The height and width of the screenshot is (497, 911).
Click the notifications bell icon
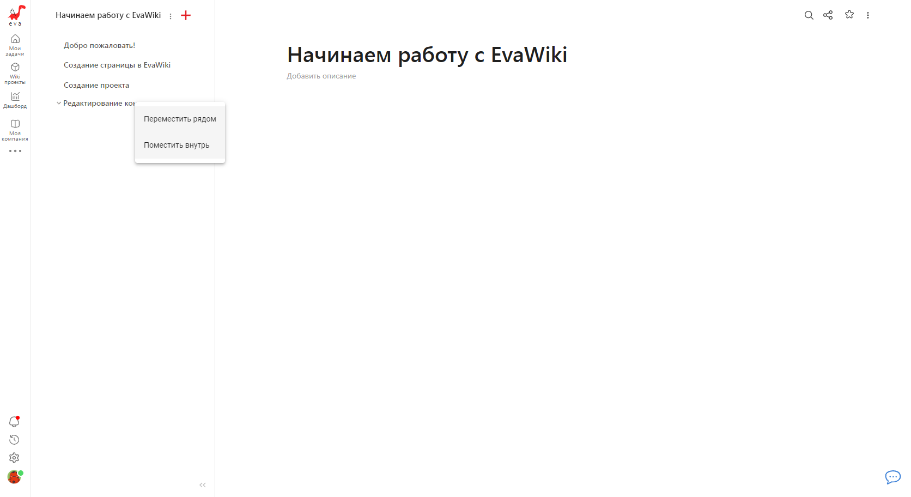pos(14,421)
